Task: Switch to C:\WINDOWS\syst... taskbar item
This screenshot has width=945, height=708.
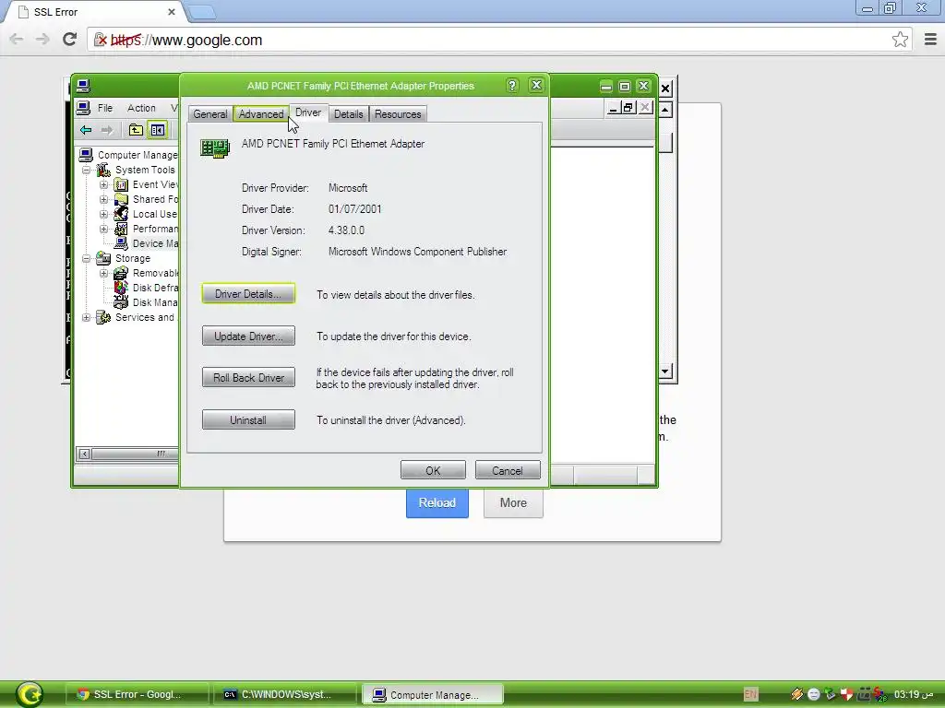Action: click(285, 694)
